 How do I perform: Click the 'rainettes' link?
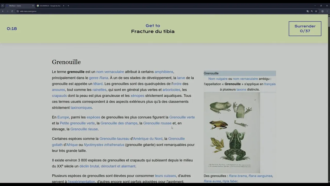pos(100,90)
